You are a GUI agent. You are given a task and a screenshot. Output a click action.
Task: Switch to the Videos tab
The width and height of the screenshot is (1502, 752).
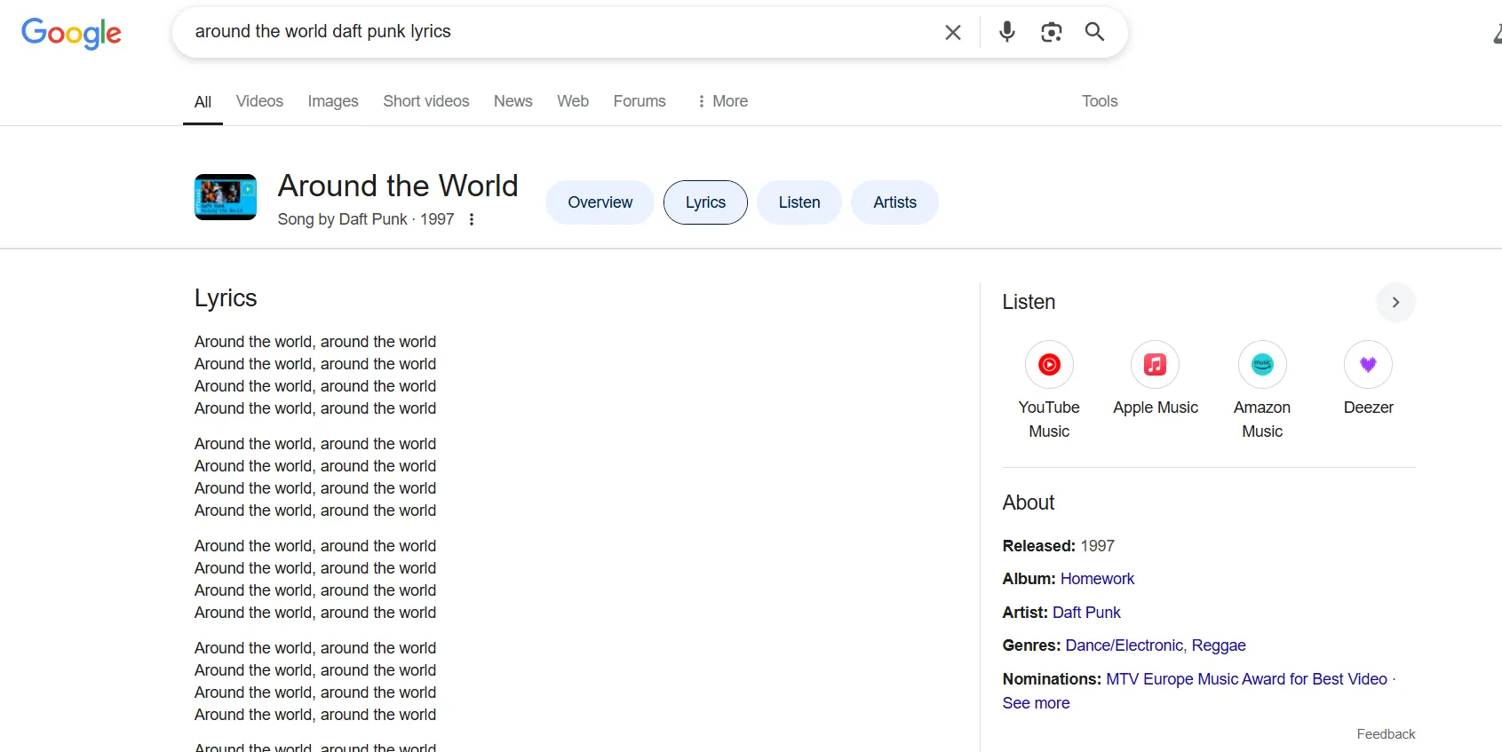click(x=259, y=101)
